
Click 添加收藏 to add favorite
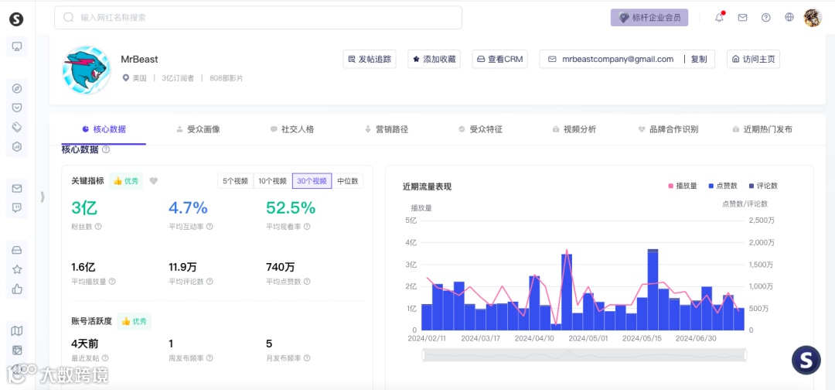click(434, 59)
